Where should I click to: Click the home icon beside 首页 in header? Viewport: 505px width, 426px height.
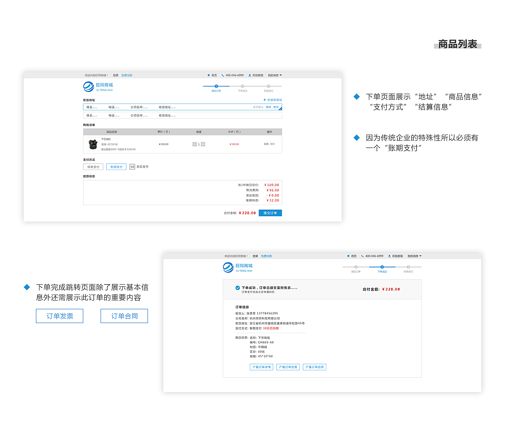[x=209, y=75]
